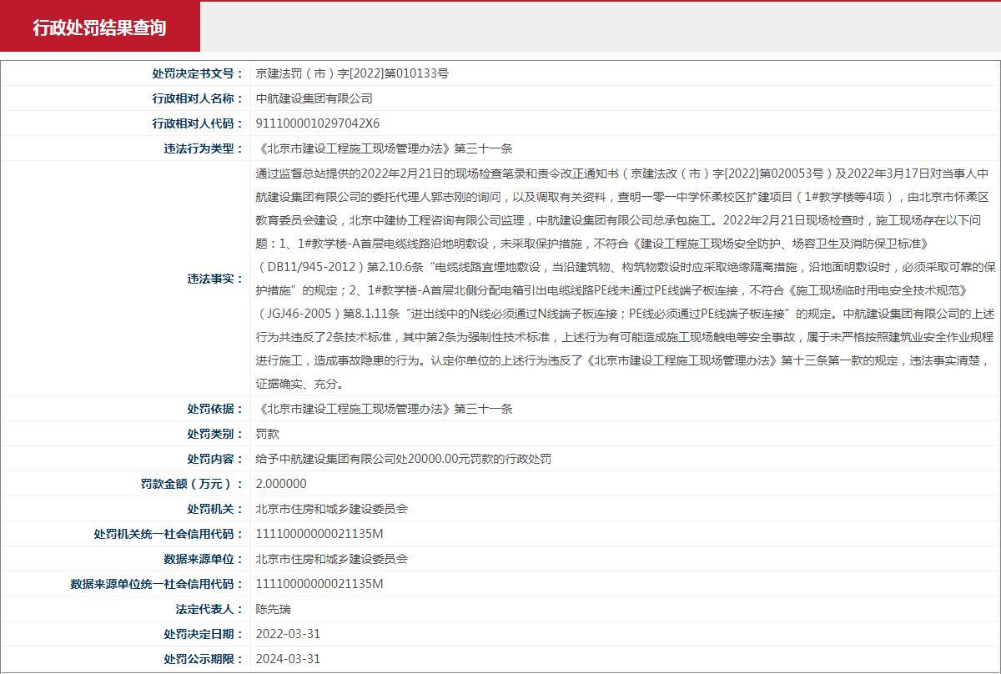Viewport: 1001px width, 674px height.
Task: Select code 911100001029​7042X6
Action: pyautogui.click(x=317, y=123)
